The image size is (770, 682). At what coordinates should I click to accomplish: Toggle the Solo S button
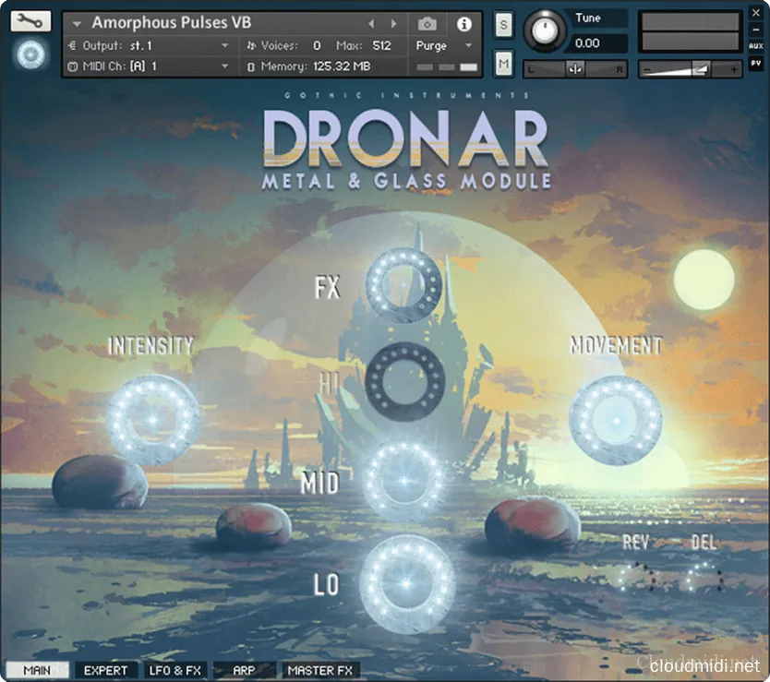click(504, 25)
